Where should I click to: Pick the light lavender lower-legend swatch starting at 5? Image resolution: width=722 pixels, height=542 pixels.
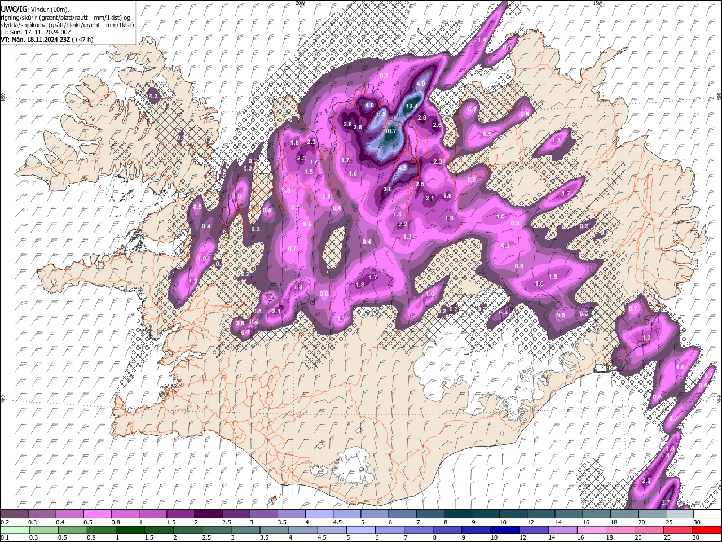361,530
